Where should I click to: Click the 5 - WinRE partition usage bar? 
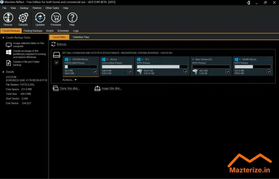pos(252,67)
